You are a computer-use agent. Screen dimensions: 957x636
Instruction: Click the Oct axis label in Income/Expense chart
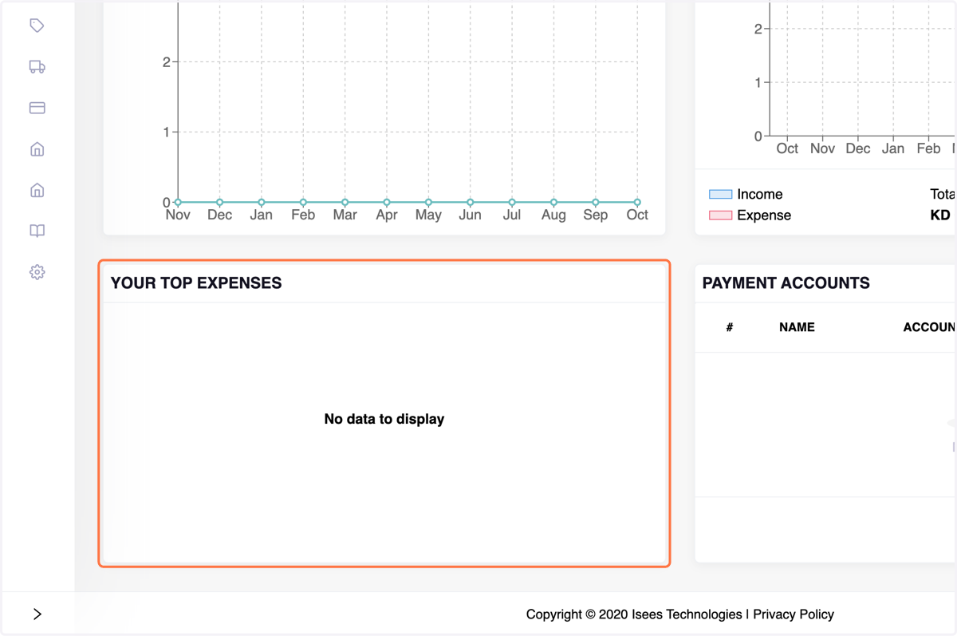(x=787, y=148)
